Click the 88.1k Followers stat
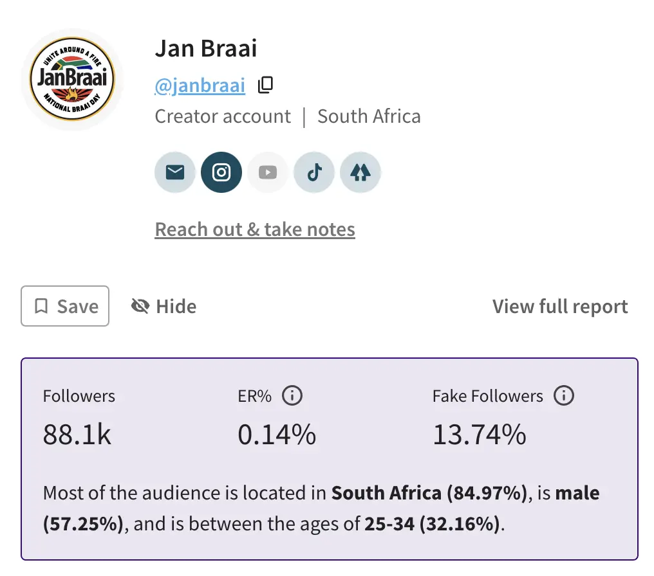654x576 pixels. pyautogui.click(x=77, y=434)
